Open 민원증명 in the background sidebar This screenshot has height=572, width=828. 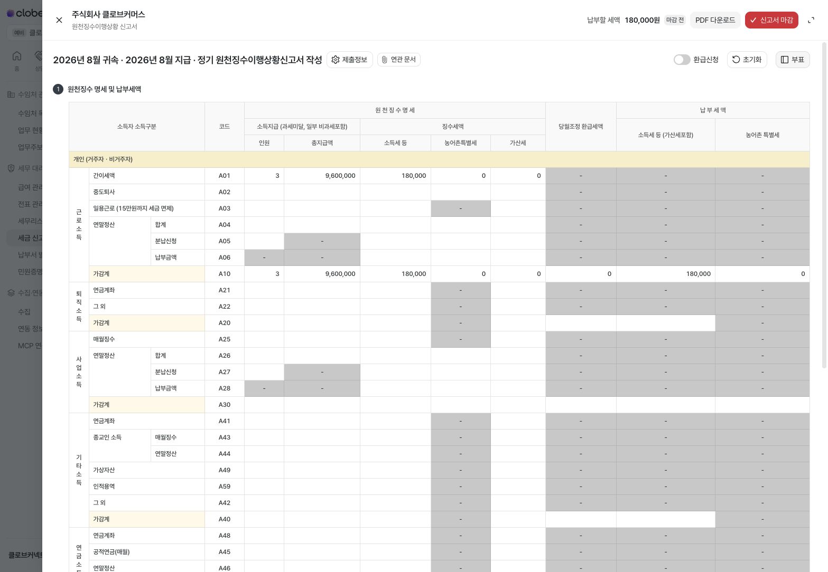click(x=30, y=272)
